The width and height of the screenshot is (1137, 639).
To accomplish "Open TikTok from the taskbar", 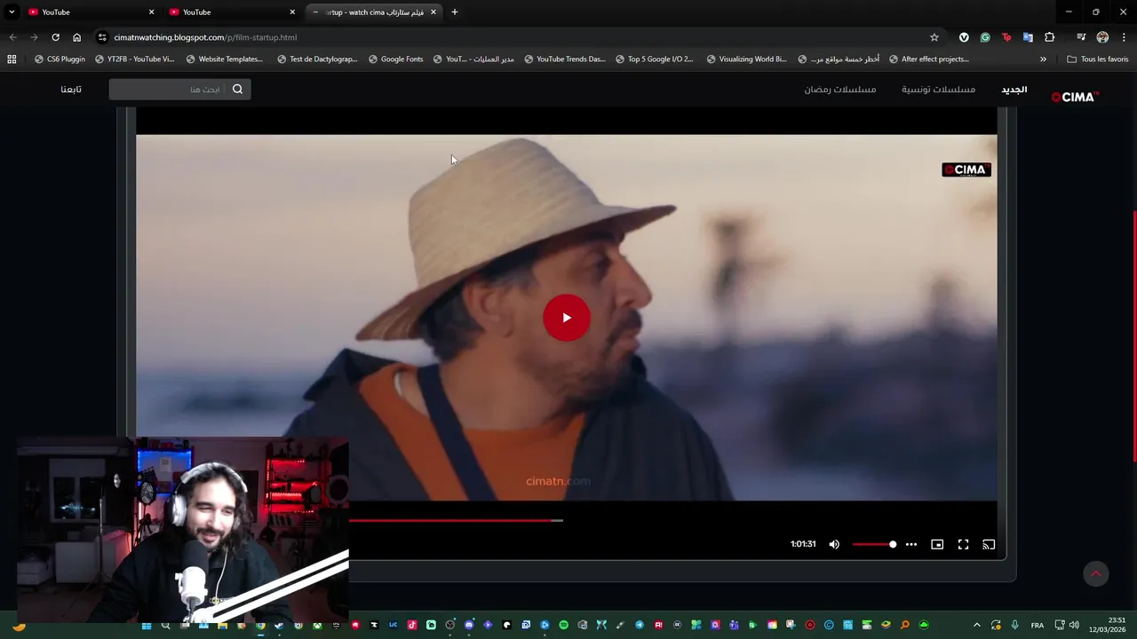I will [412, 625].
